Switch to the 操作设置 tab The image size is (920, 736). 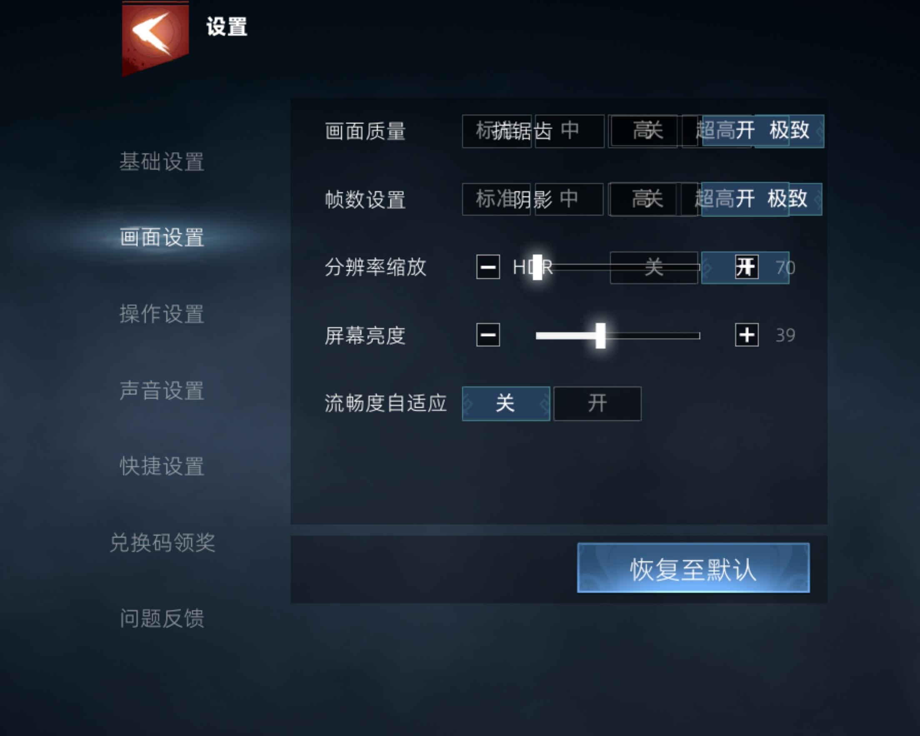(x=162, y=314)
